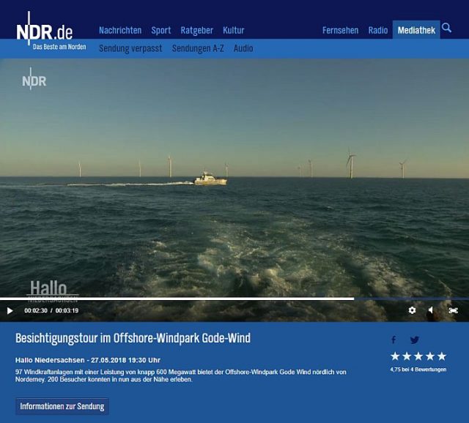469x423 pixels.
Task: Open the Sendungen A-Z link
Action: [198, 48]
